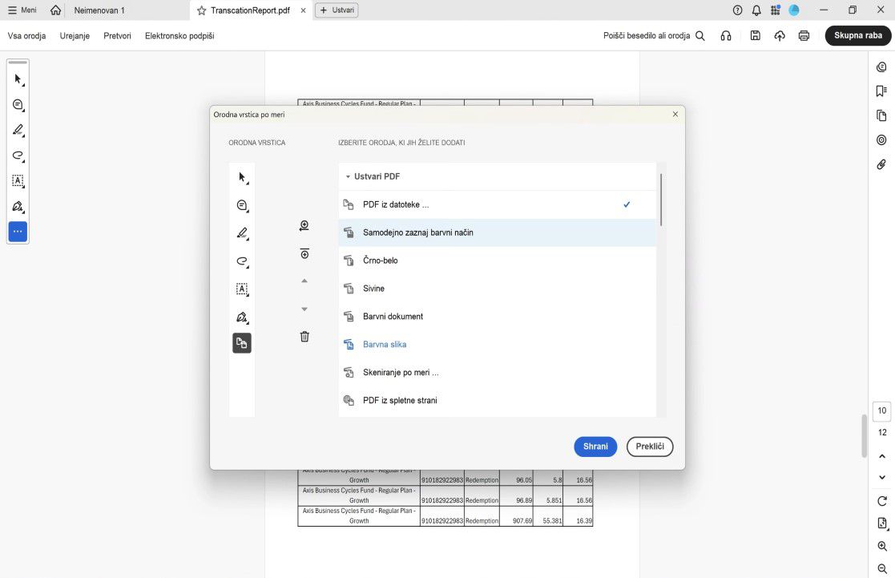Open Vsa orodja menu
This screenshot has height=578, width=895.
point(26,35)
